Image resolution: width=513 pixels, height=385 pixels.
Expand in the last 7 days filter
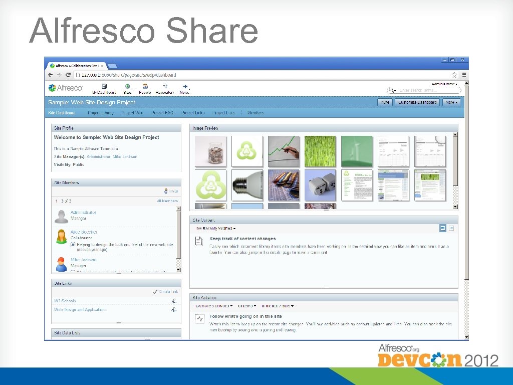(x=278, y=306)
